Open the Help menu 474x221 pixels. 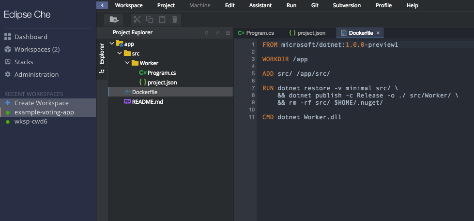coord(413,5)
